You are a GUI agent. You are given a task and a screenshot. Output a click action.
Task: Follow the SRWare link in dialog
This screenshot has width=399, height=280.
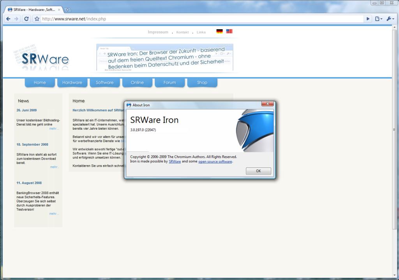point(175,162)
